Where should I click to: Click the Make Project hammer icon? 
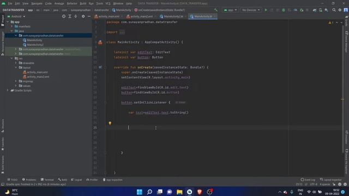point(216,10)
